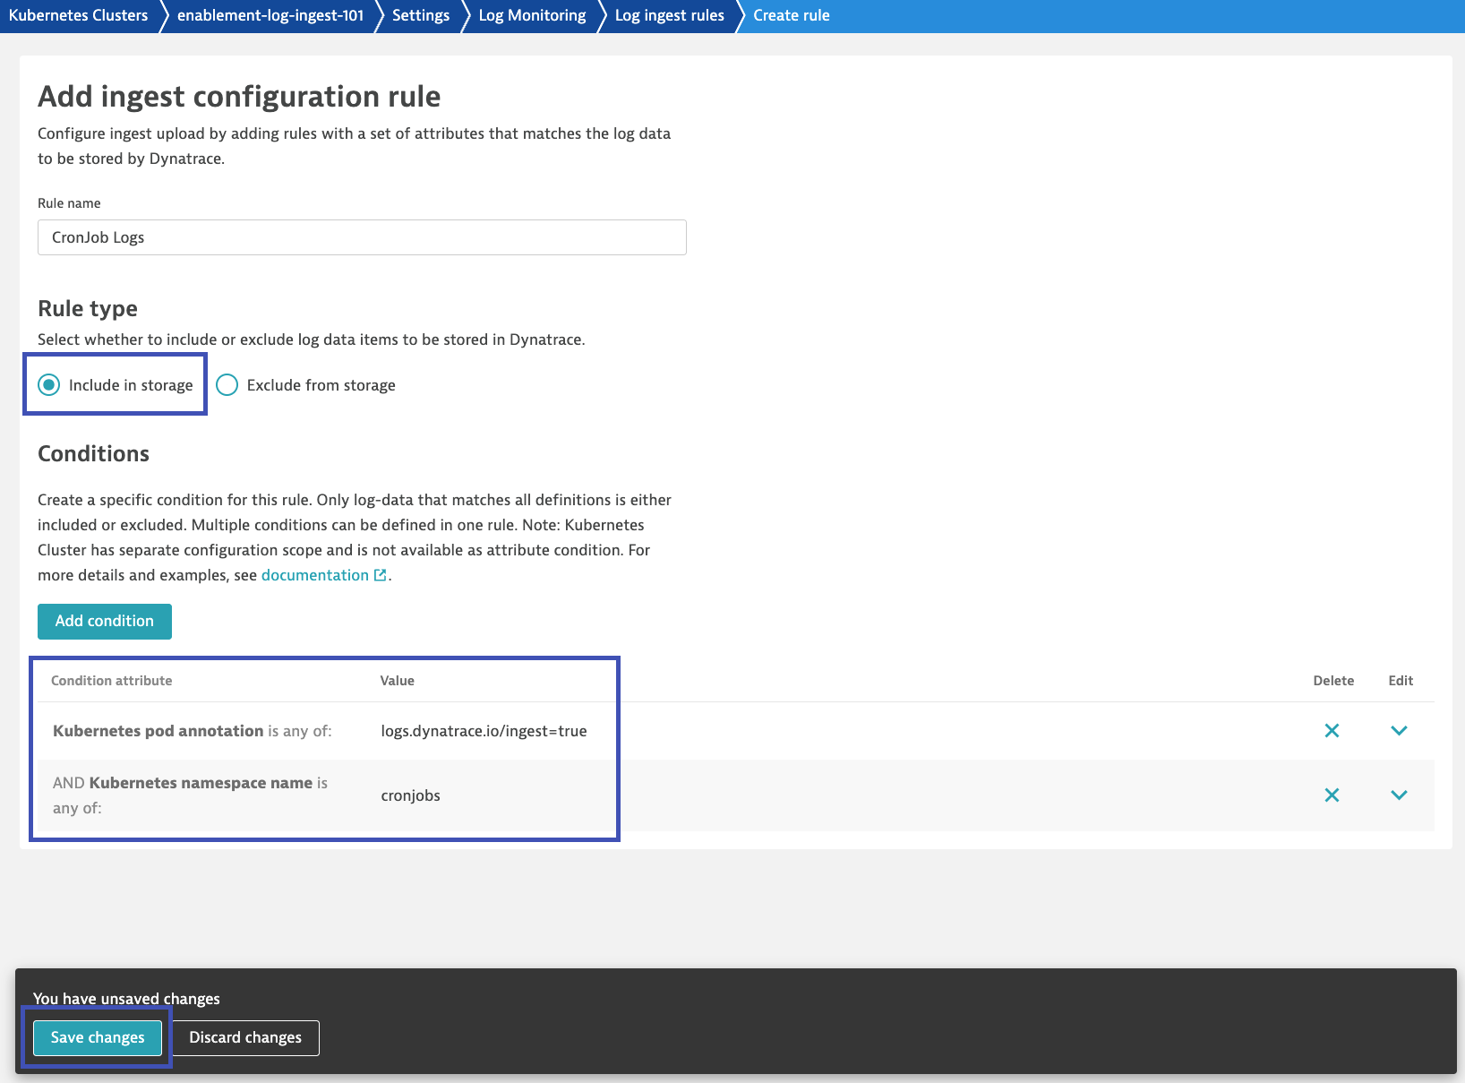1465x1083 pixels.
Task: Open documentation external link icon
Action: 381,575
